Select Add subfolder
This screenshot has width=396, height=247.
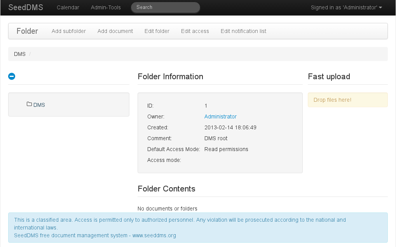pyautogui.click(x=69, y=31)
